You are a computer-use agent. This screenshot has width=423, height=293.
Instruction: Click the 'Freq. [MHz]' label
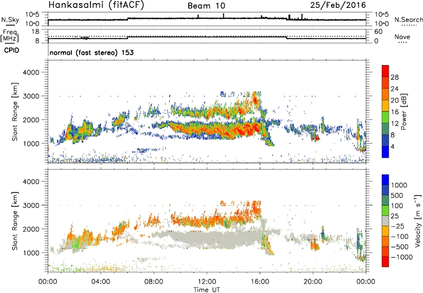10,35
